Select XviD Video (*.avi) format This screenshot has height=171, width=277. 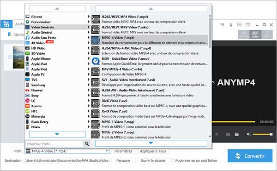click(150, 114)
